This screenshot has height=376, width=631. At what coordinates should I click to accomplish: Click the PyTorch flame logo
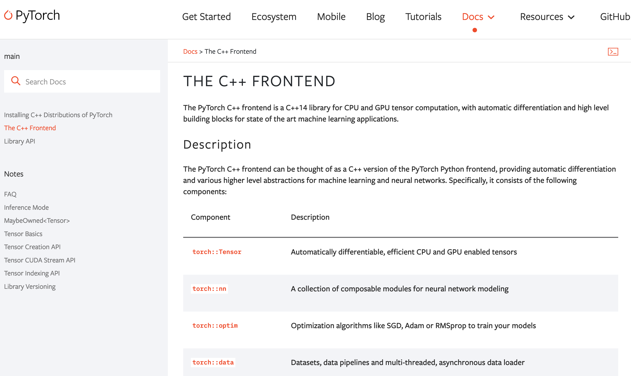pos(8,15)
